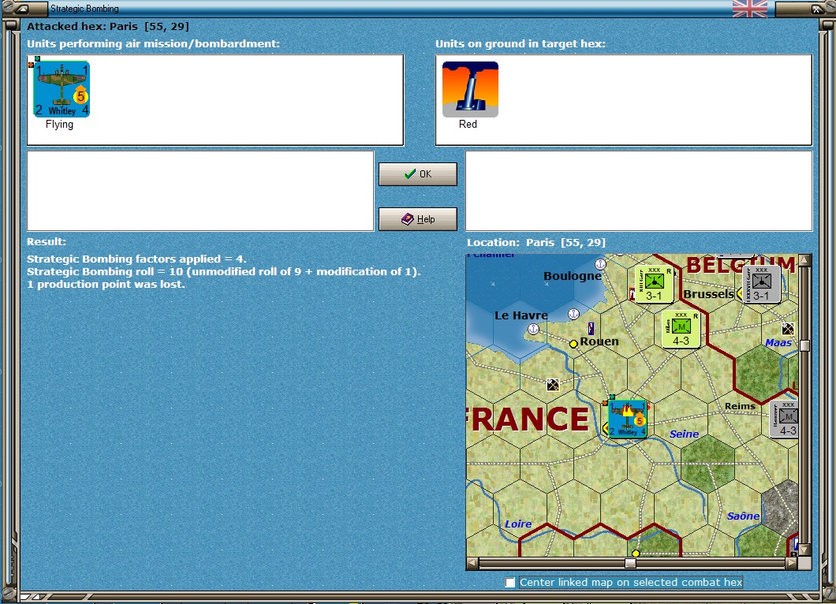This screenshot has height=604, width=836.
Task: Click the anchor icon beneath the Le Havre label
Action: [533, 329]
